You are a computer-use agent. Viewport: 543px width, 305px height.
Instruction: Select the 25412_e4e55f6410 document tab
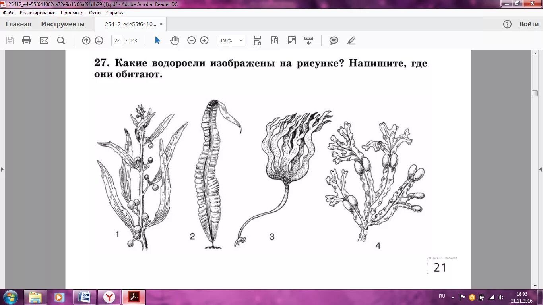[130, 24]
